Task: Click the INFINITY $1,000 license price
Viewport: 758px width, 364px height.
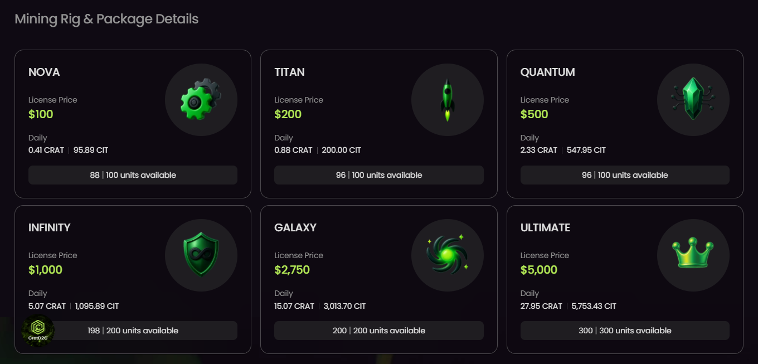Action: tap(45, 270)
